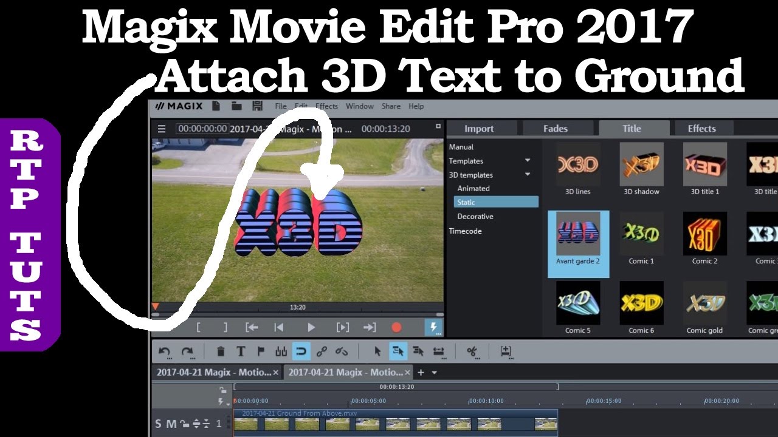Click the Redo arrow in the toolbar
Screen dimensions: 778x437
pos(187,350)
